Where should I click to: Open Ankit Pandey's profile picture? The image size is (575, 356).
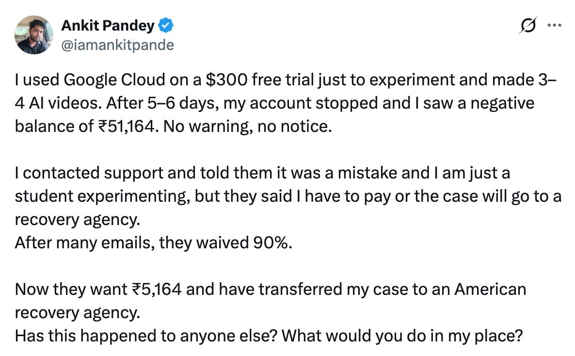pyautogui.click(x=34, y=35)
